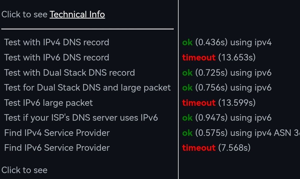
Task: Select the ok (0.947s) using ipv6 result
Action: coord(227,118)
